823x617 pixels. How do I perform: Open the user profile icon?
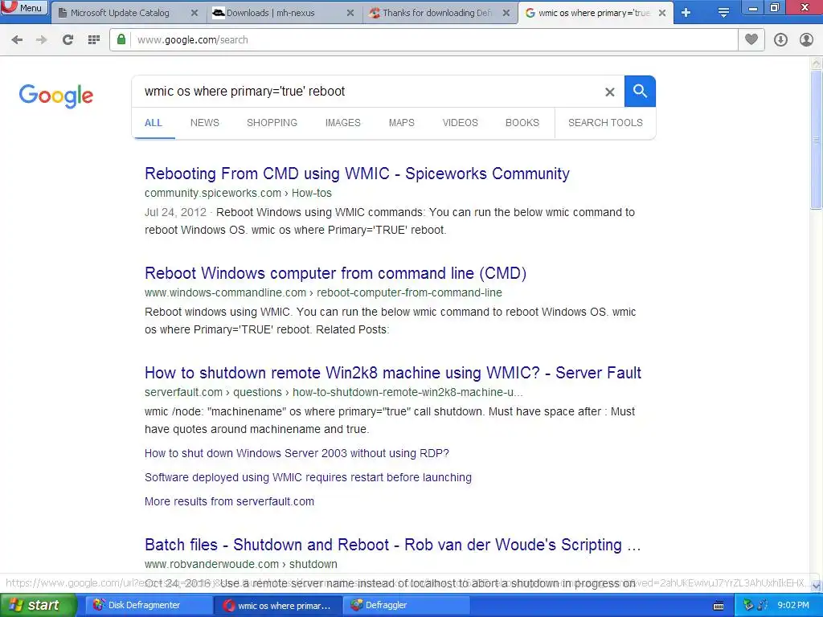point(806,40)
